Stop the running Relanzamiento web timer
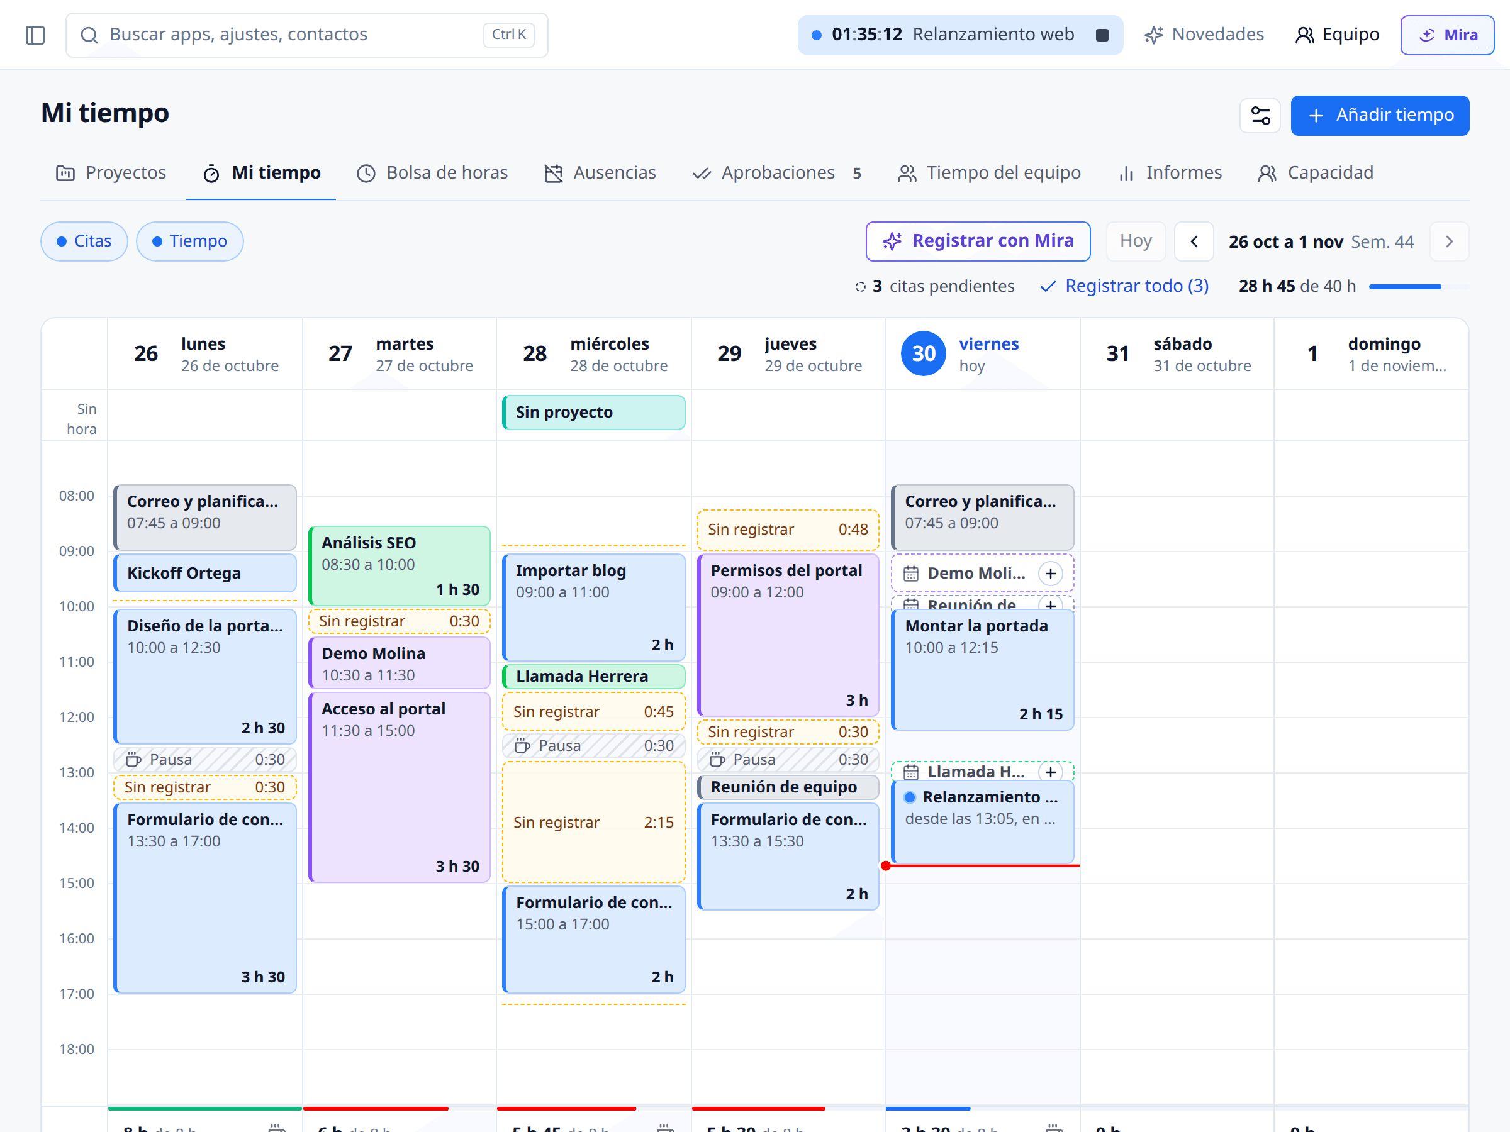This screenshot has height=1132, width=1510. pyautogui.click(x=1102, y=35)
